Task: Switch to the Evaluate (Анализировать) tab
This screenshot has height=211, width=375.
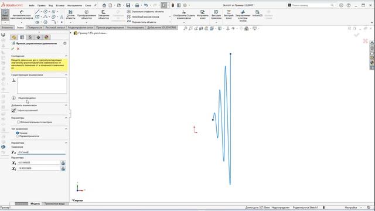Action: click(135, 28)
